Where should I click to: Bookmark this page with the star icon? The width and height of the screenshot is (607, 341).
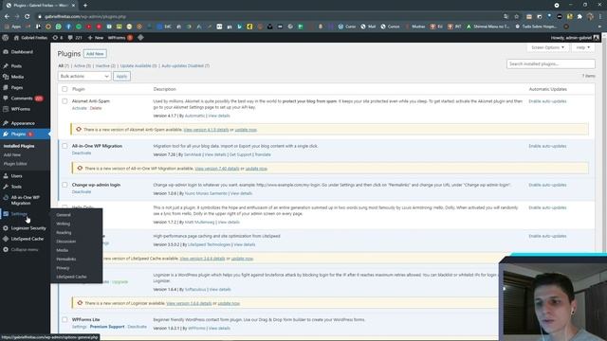(516, 17)
